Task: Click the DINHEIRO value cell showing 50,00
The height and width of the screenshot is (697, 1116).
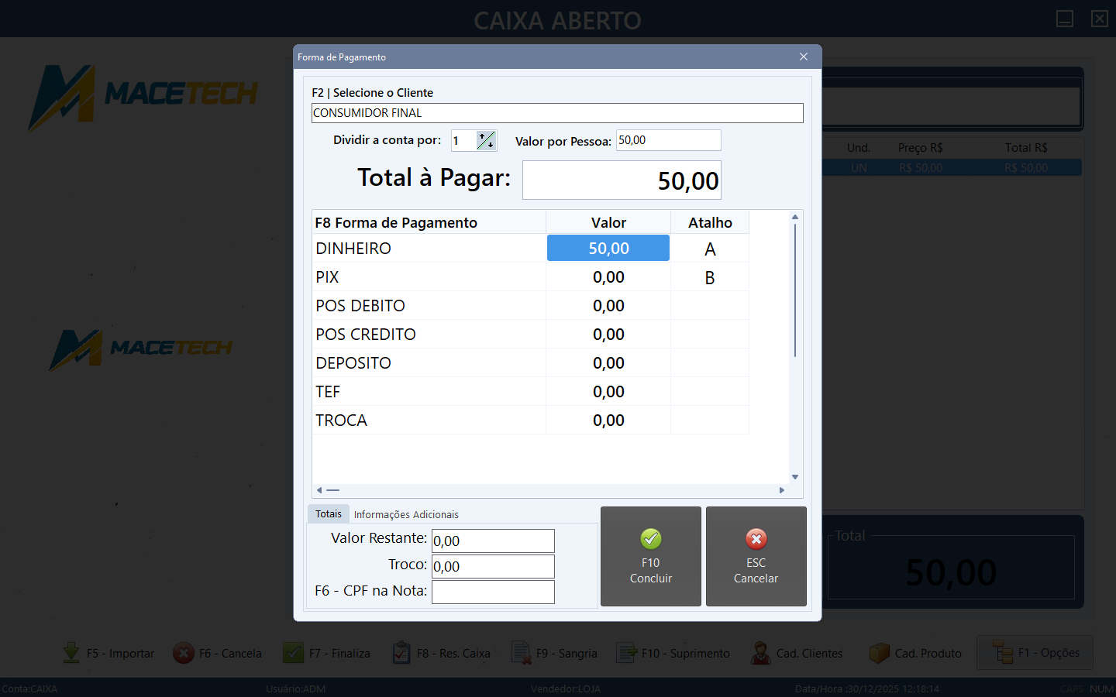Action: (608, 248)
